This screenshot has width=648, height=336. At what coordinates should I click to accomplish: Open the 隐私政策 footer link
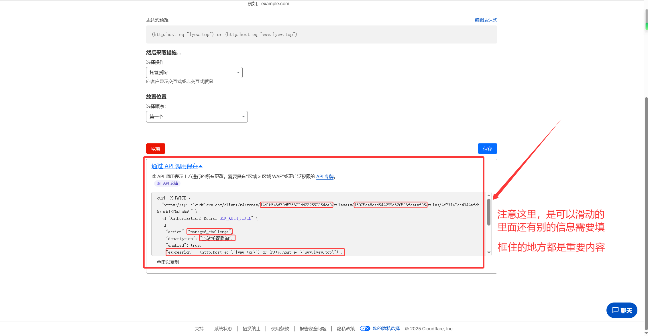(346, 329)
